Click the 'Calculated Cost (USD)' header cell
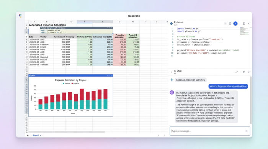The height and width of the screenshot is (149, 268). point(103,37)
